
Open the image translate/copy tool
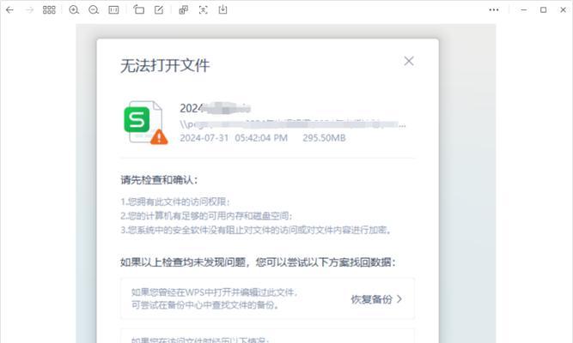click(184, 9)
